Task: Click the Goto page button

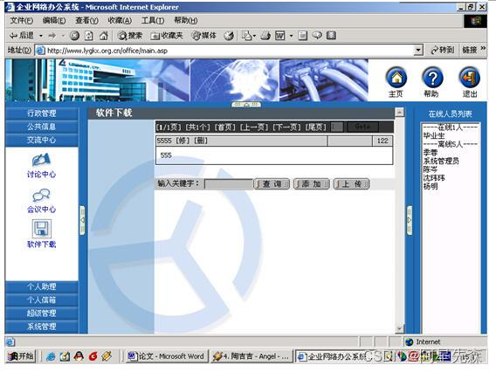Action: [x=362, y=127]
